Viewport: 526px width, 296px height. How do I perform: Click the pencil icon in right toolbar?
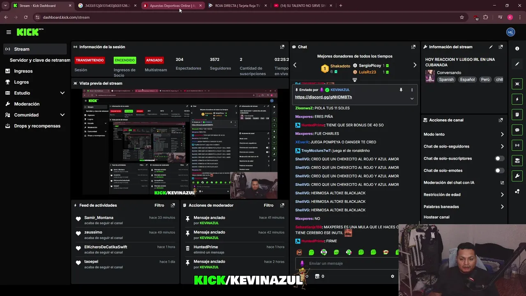(x=517, y=64)
